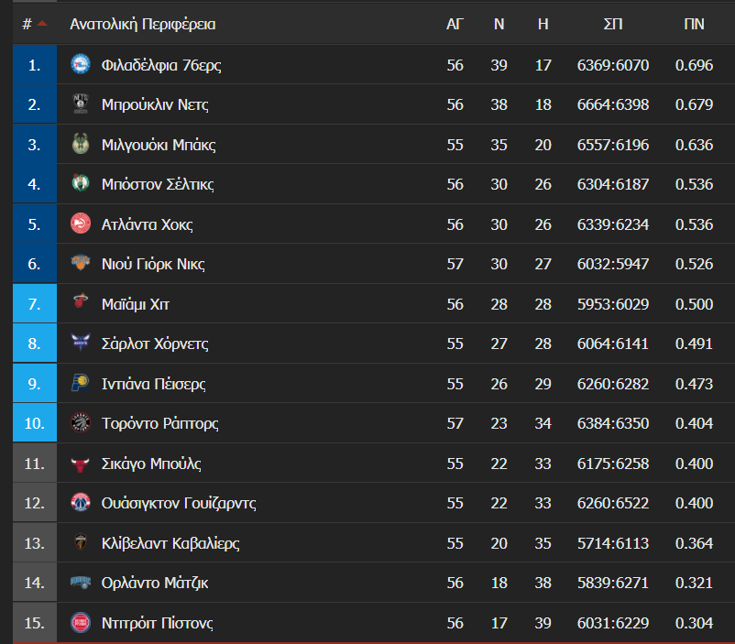Click the Atlanta Hawks red logo

[x=80, y=224]
